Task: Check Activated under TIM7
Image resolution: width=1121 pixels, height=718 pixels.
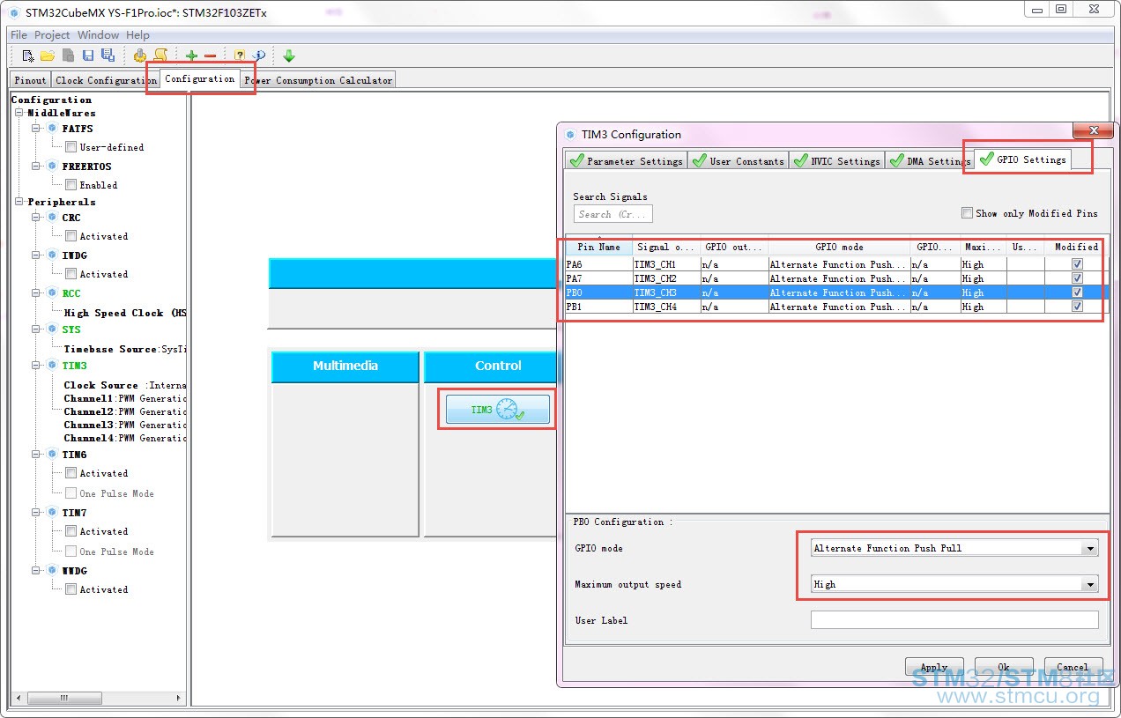Action: (71, 531)
